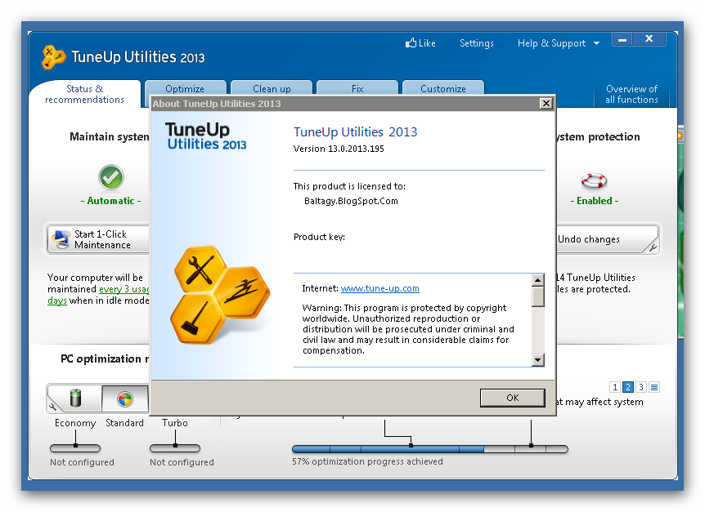The image size is (705, 512).
Task: Open Overview of all functions
Action: (x=631, y=94)
